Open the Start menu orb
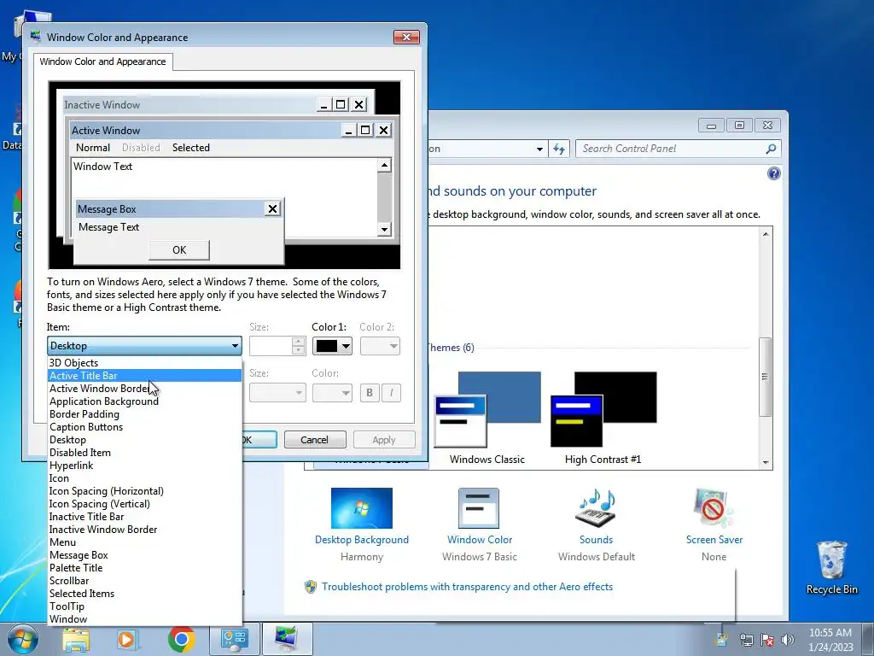 (x=22, y=639)
